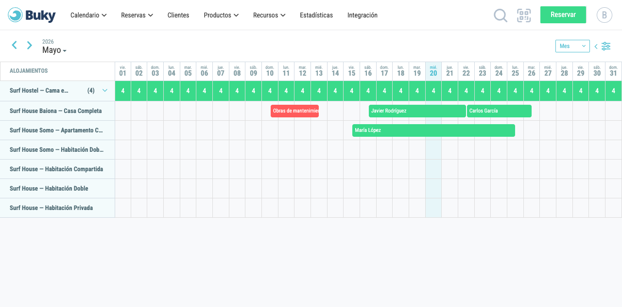Expand the Surf Hostel Cama row
The image size is (622, 307).
105,90
